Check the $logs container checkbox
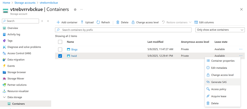Screen dimensions: 247x109 click(60, 49)
